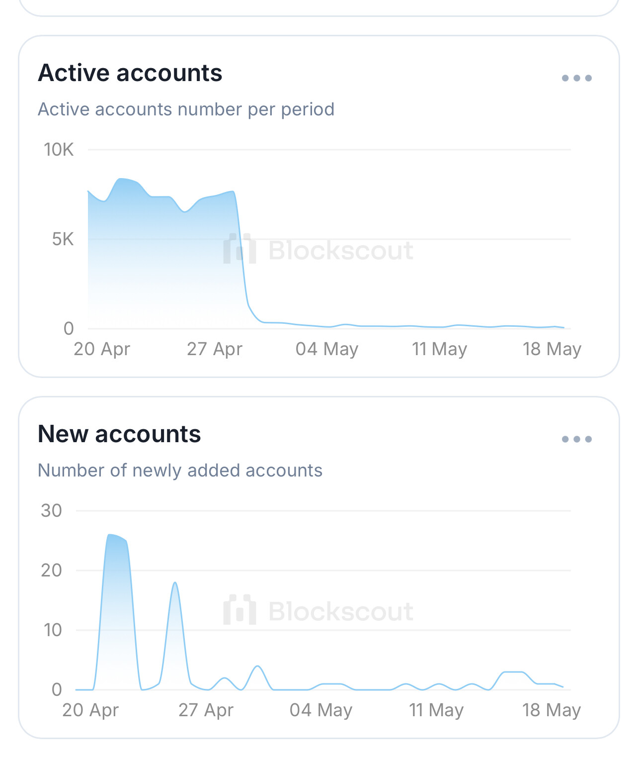Screen dimensions: 638x760
Task: Click the 30 y-axis label in New accounts
Action: tap(52, 511)
